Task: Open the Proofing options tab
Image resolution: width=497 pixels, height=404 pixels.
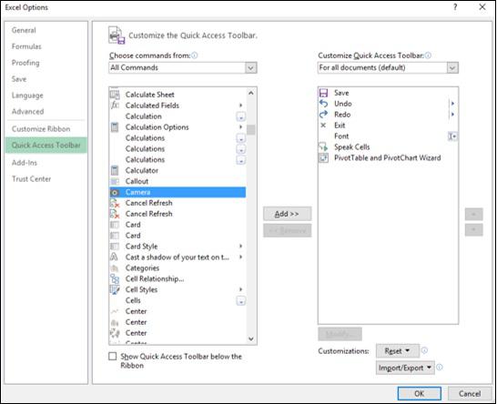Action: (25, 63)
